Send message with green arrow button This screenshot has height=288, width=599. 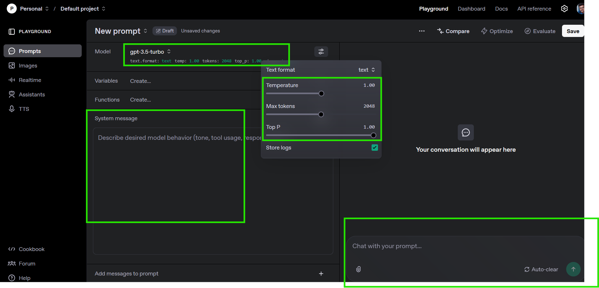pyautogui.click(x=573, y=269)
